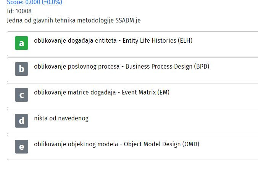Click the gray 'b' answer badge
The height and width of the screenshot is (192, 258).
[21, 69]
